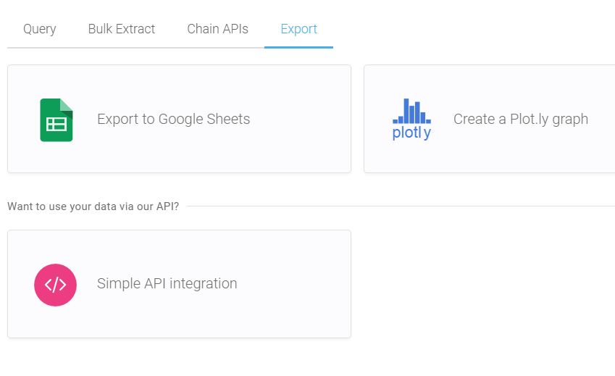Click the 'Want to use your data via our API?' heading
Image resolution: width=615 pixels, height=376 pixels.
[x=93, y=206]
